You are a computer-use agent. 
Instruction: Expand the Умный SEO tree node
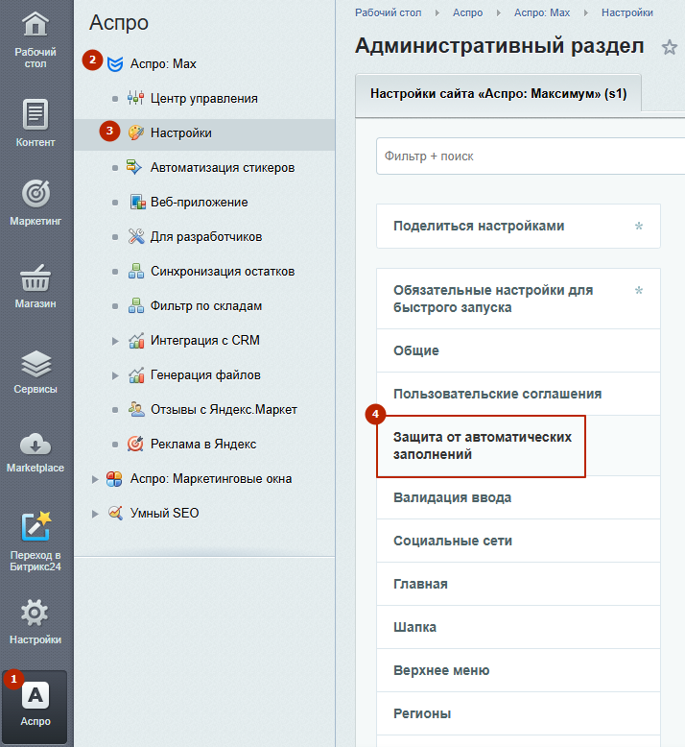(94, 514)
